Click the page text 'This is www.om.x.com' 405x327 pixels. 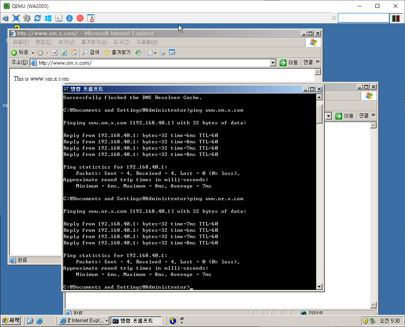41,79
